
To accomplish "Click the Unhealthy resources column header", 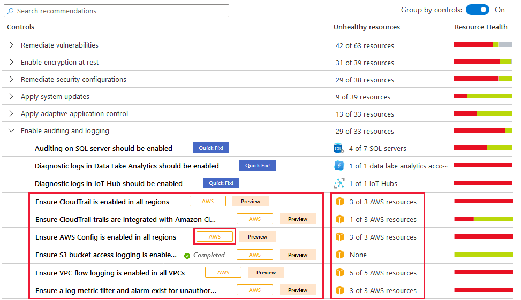I will tap(367, 27).
